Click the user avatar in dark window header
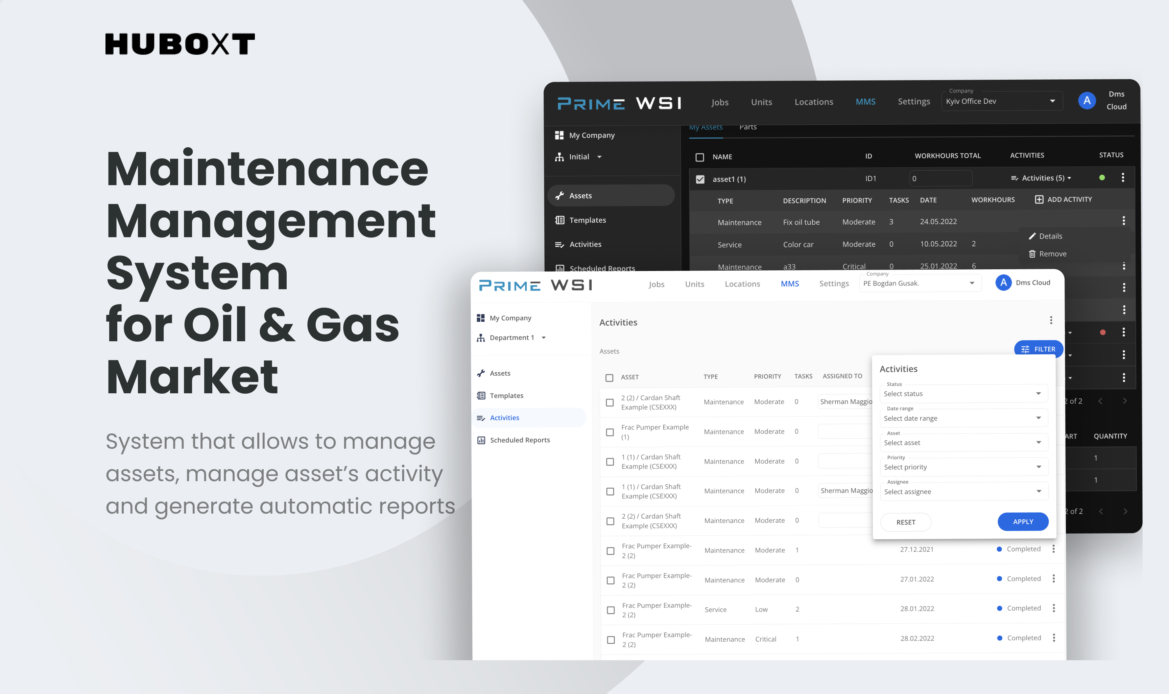 click(1087, 101)
